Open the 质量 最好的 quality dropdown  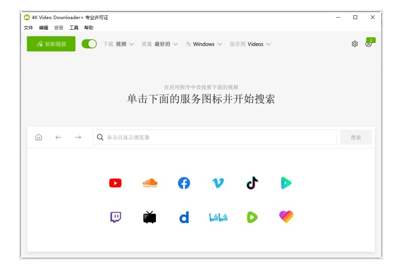[160, 44]
